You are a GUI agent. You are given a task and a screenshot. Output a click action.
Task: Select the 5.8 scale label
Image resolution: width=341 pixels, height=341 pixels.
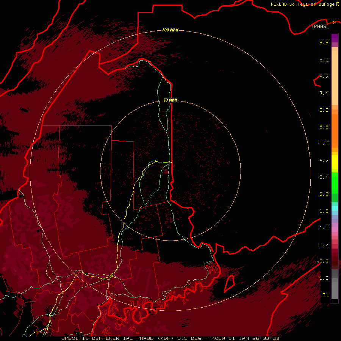(x=324, y=127)
